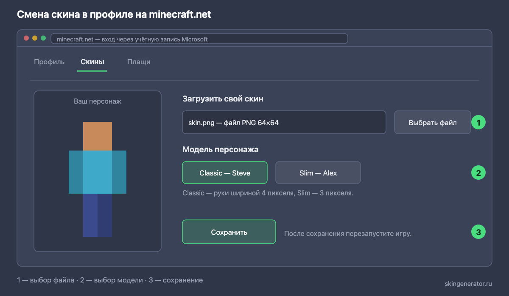Click the После сохранения перезапустите игру note

click(x=348, y=233)
